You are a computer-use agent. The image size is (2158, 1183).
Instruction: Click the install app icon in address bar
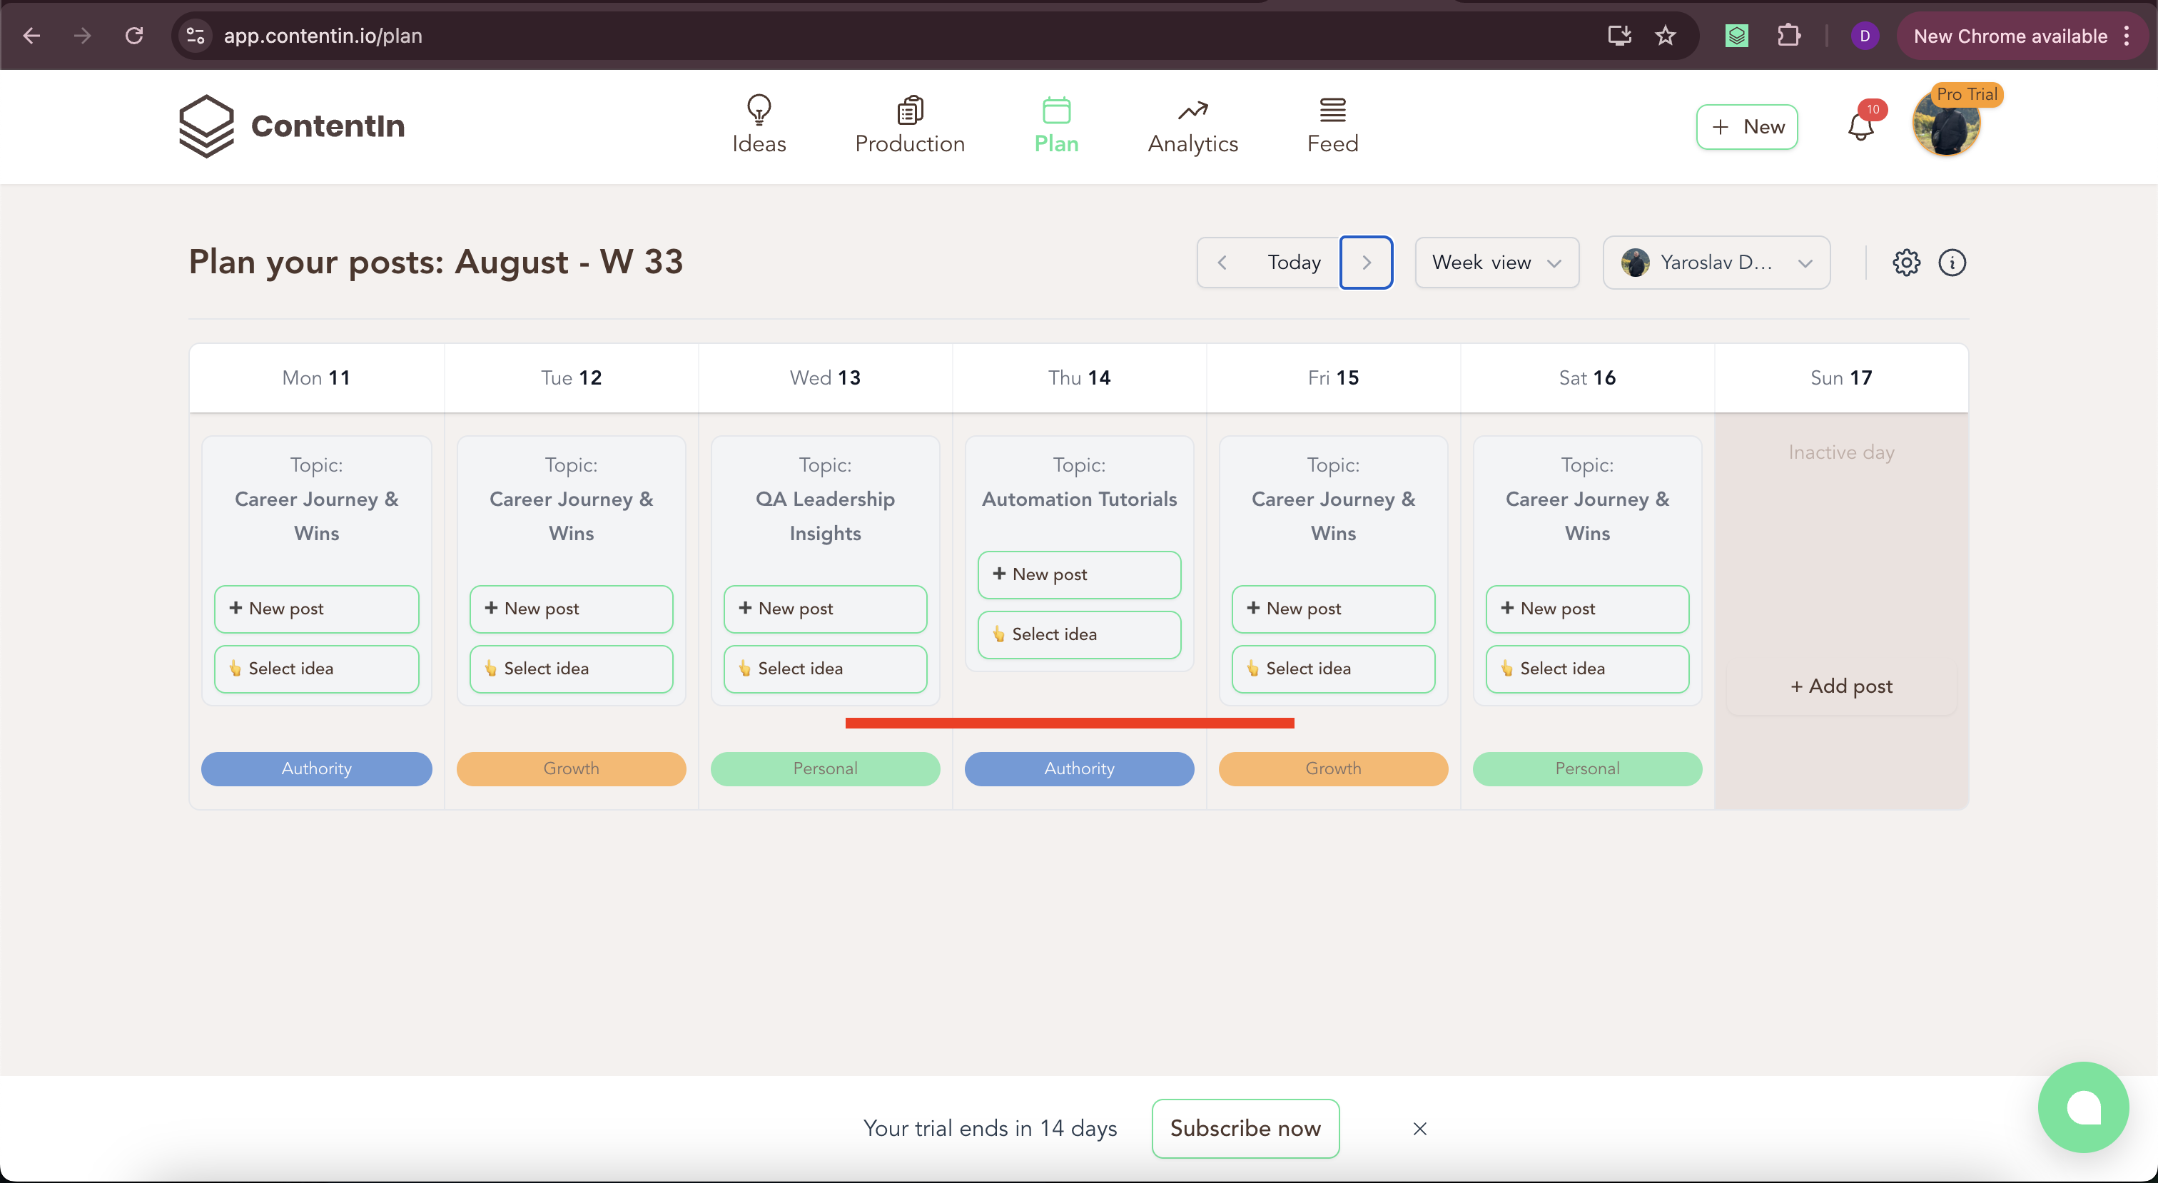click(x=1619, y=35)
